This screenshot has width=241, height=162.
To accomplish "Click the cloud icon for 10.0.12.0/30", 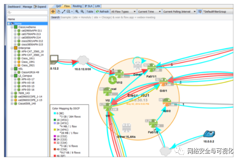I will pos(83,60).
